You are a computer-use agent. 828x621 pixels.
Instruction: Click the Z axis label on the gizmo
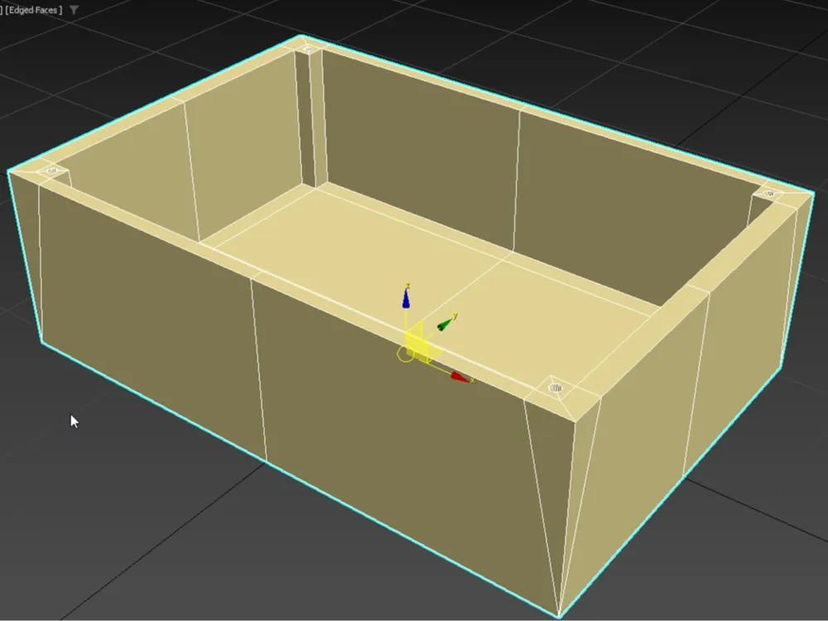[x=407, y=285]
